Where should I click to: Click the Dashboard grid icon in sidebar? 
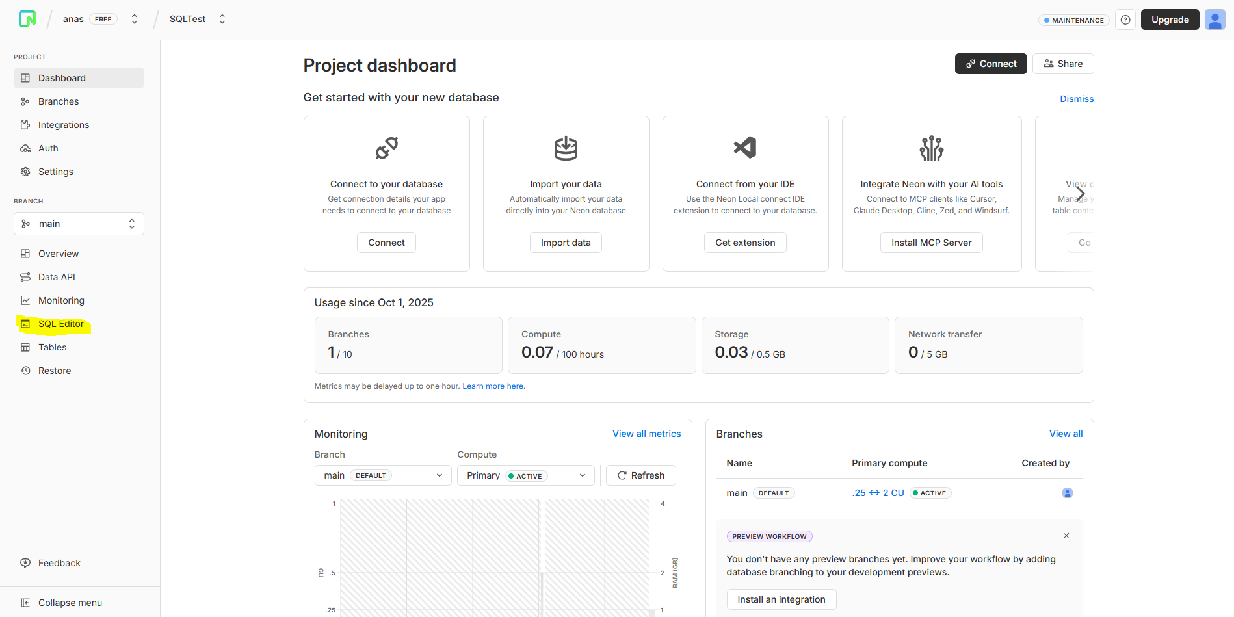click(25, 78)
